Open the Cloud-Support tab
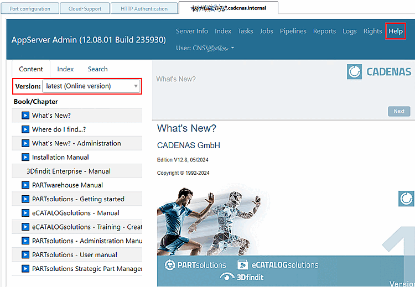 click(x=85, y=8)
